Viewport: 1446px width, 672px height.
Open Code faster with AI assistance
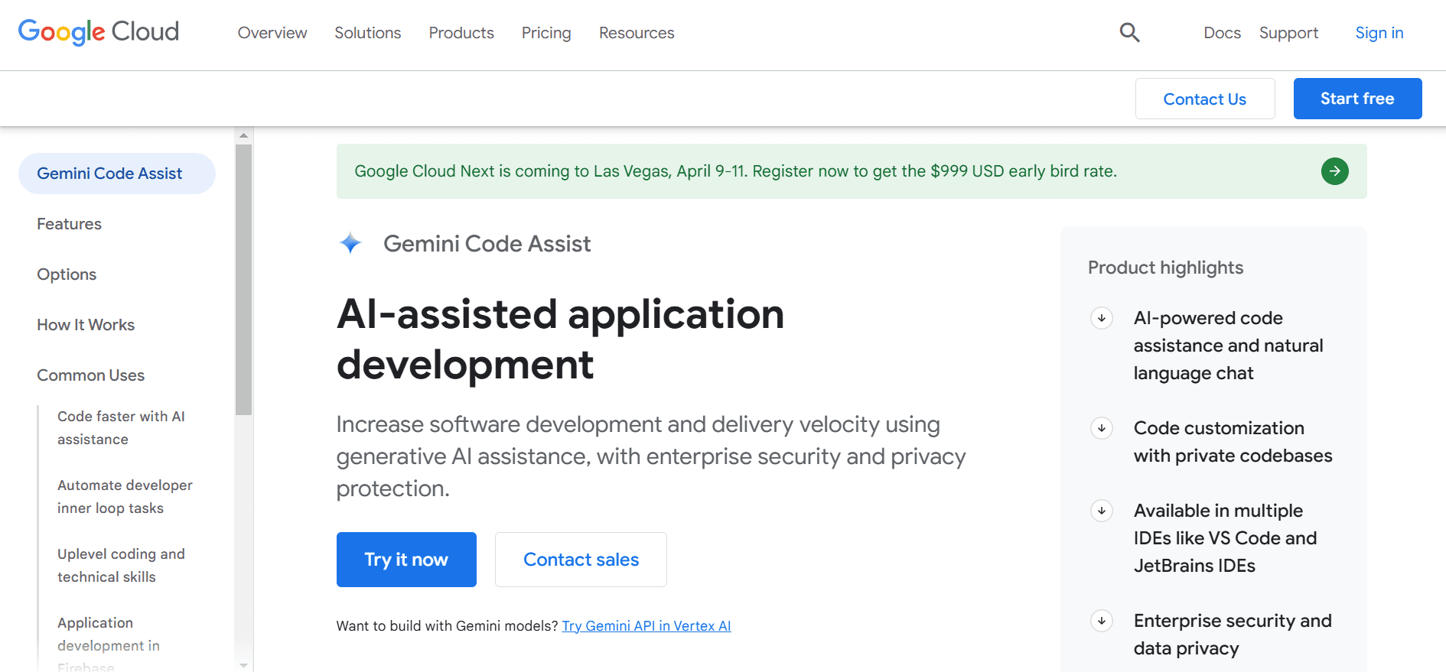pos(121,428)
